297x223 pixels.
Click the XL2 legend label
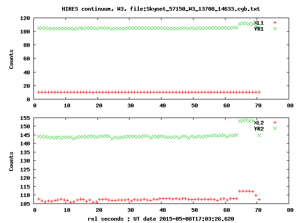tap(259, 123)
